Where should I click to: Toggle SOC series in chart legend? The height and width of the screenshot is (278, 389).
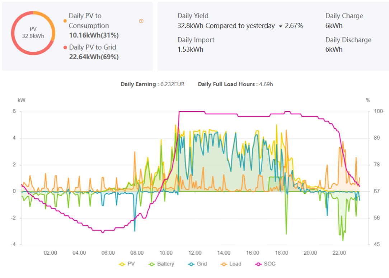(x=265, y=264)
